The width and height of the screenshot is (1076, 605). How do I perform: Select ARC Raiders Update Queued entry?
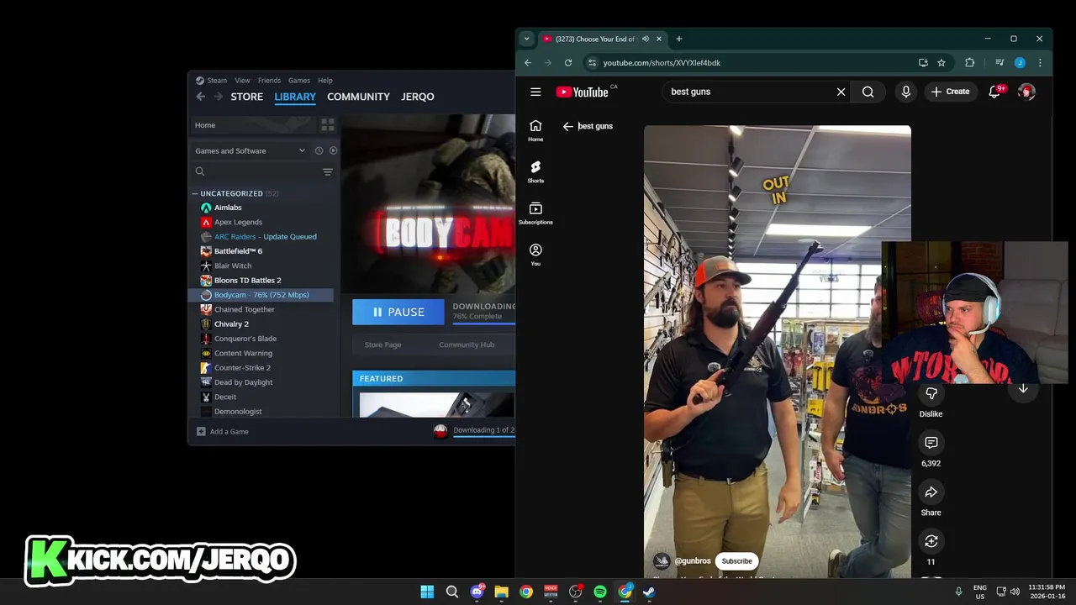(264, 237)
